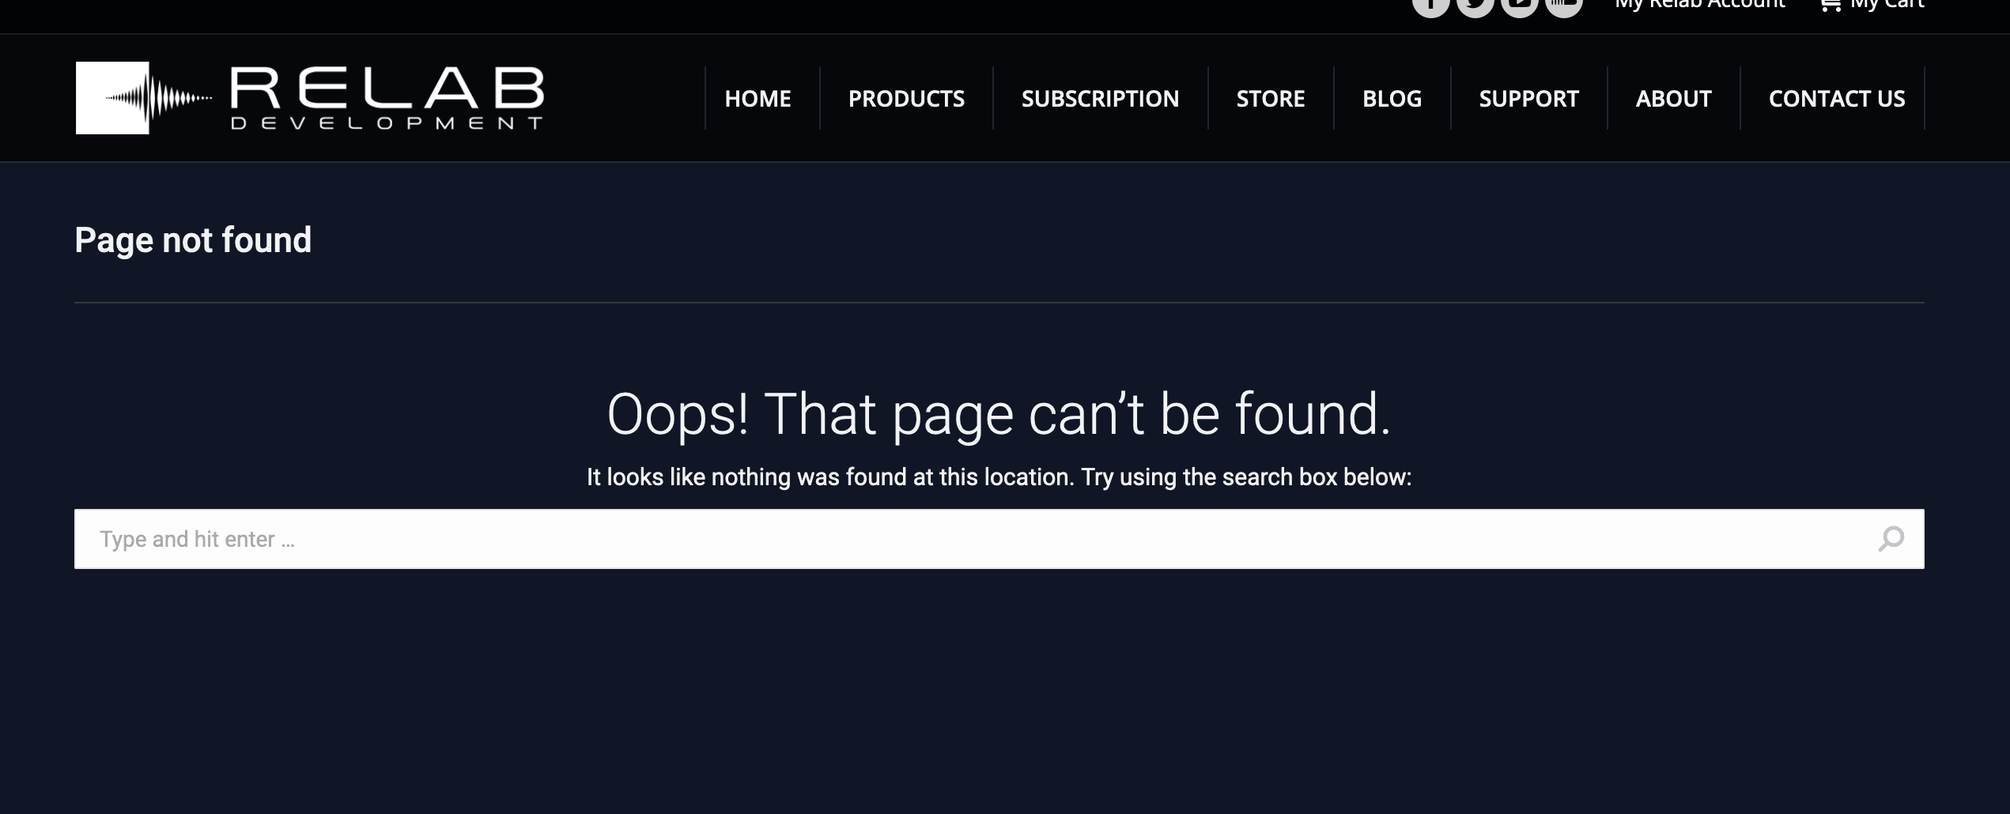Screen dimensions: 2010x814
Task: Navigate to the Store menu item
Action: pos(1270,99)
